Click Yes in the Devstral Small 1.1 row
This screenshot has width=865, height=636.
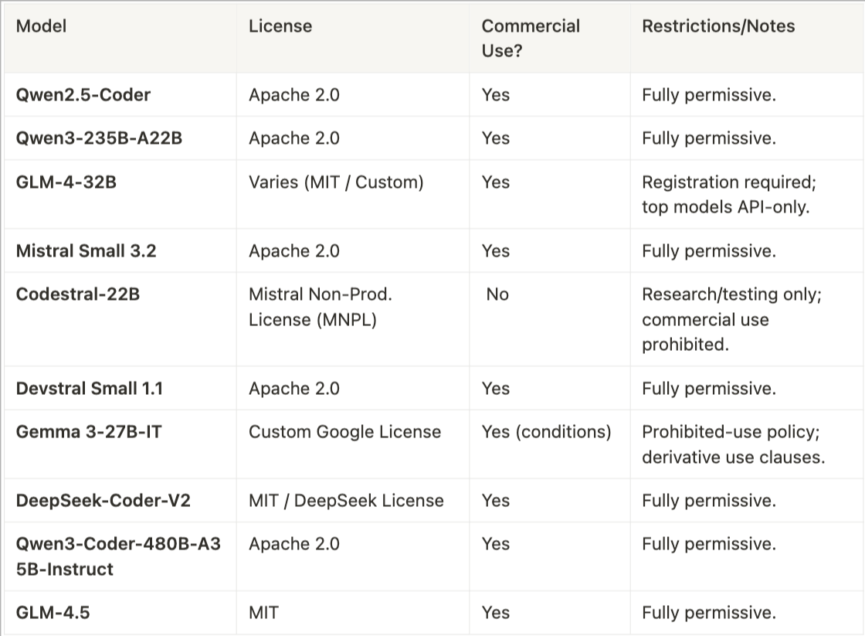point(495,389)
